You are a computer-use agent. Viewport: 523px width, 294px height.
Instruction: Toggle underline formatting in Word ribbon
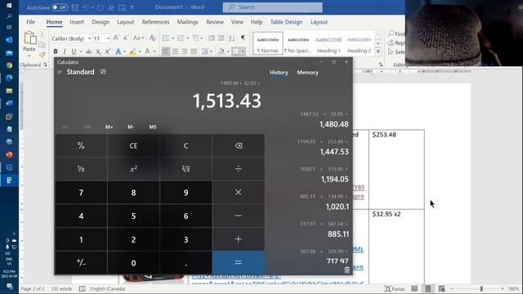click(x=74, y=51)
